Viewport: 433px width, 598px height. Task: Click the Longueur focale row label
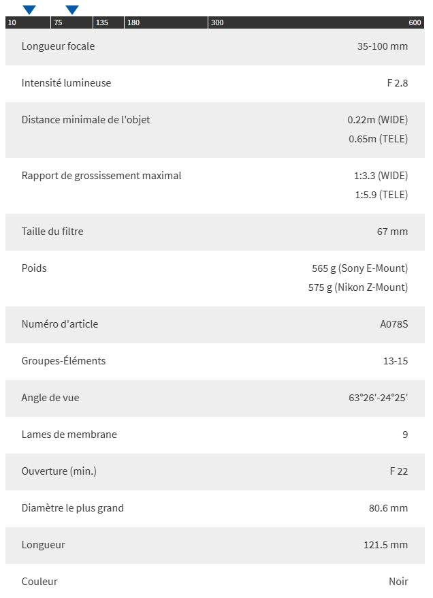click(58, 46)
